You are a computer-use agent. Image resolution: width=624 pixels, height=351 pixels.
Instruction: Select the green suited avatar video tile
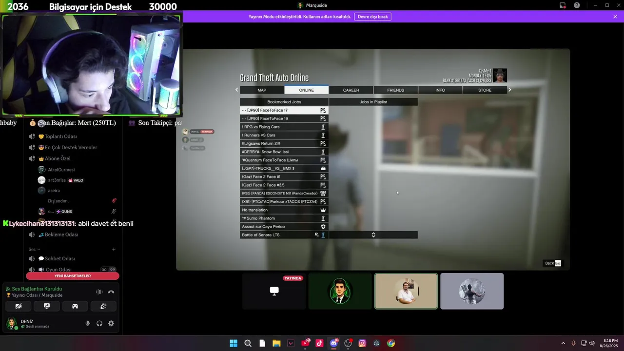(340, 291)
